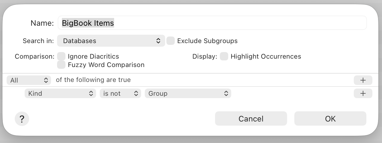Viewport: 382px width, 143px height.
Task: Click the 'of the following are true' text
Action: [x=93, y=80]
